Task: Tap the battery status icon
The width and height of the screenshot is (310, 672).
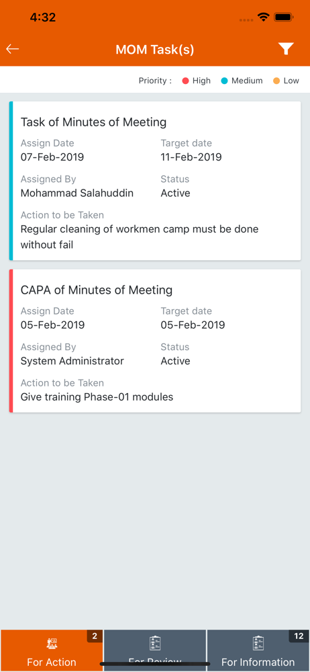Action: pyautogui.click(x=283, y=17)
